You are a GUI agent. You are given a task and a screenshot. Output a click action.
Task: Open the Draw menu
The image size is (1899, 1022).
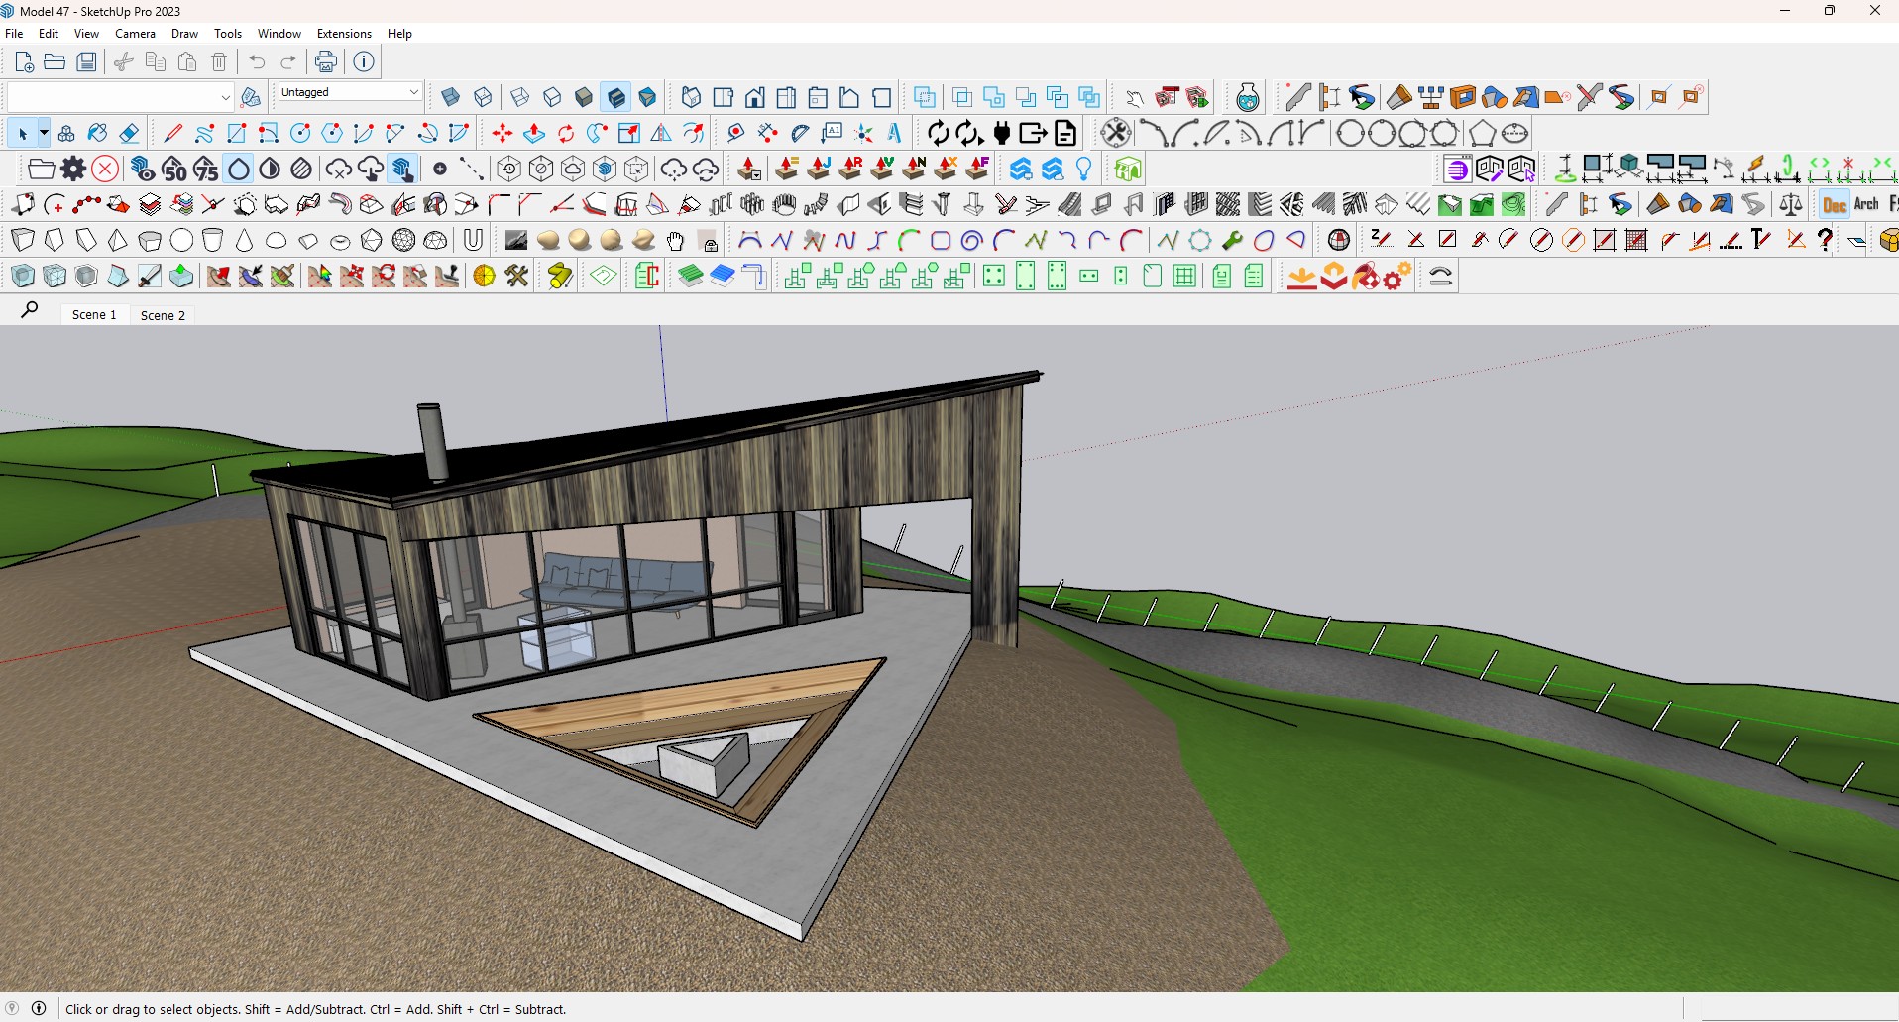pyautogui.click(x=184, y=34)
